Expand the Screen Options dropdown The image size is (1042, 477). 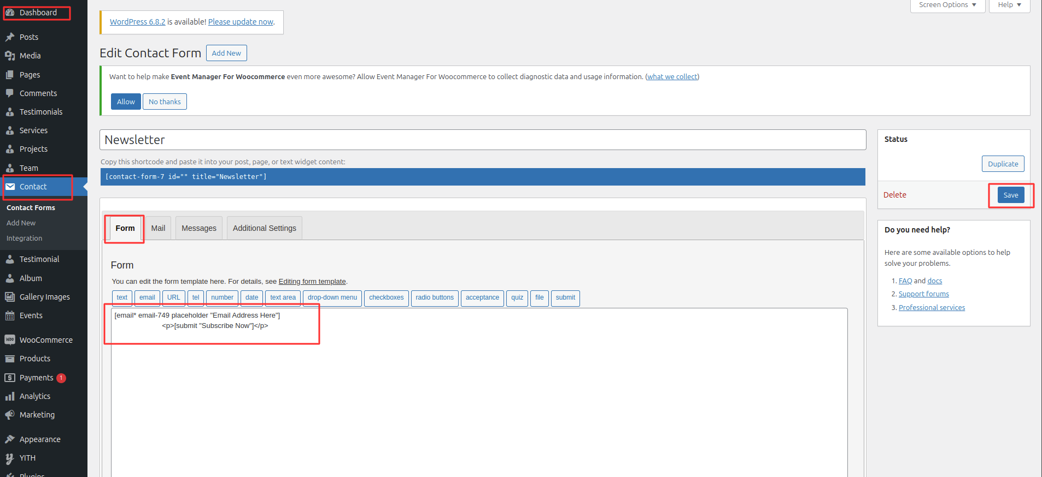point(947,5)
